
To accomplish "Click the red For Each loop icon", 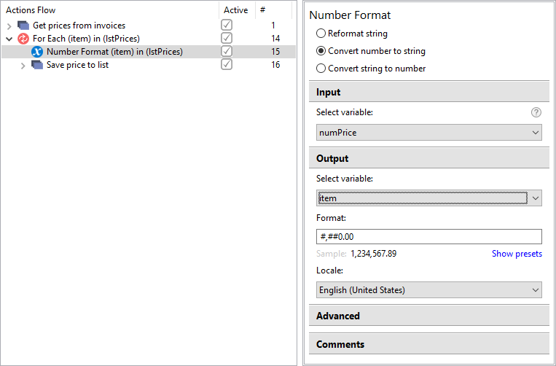I will point(23,39).
